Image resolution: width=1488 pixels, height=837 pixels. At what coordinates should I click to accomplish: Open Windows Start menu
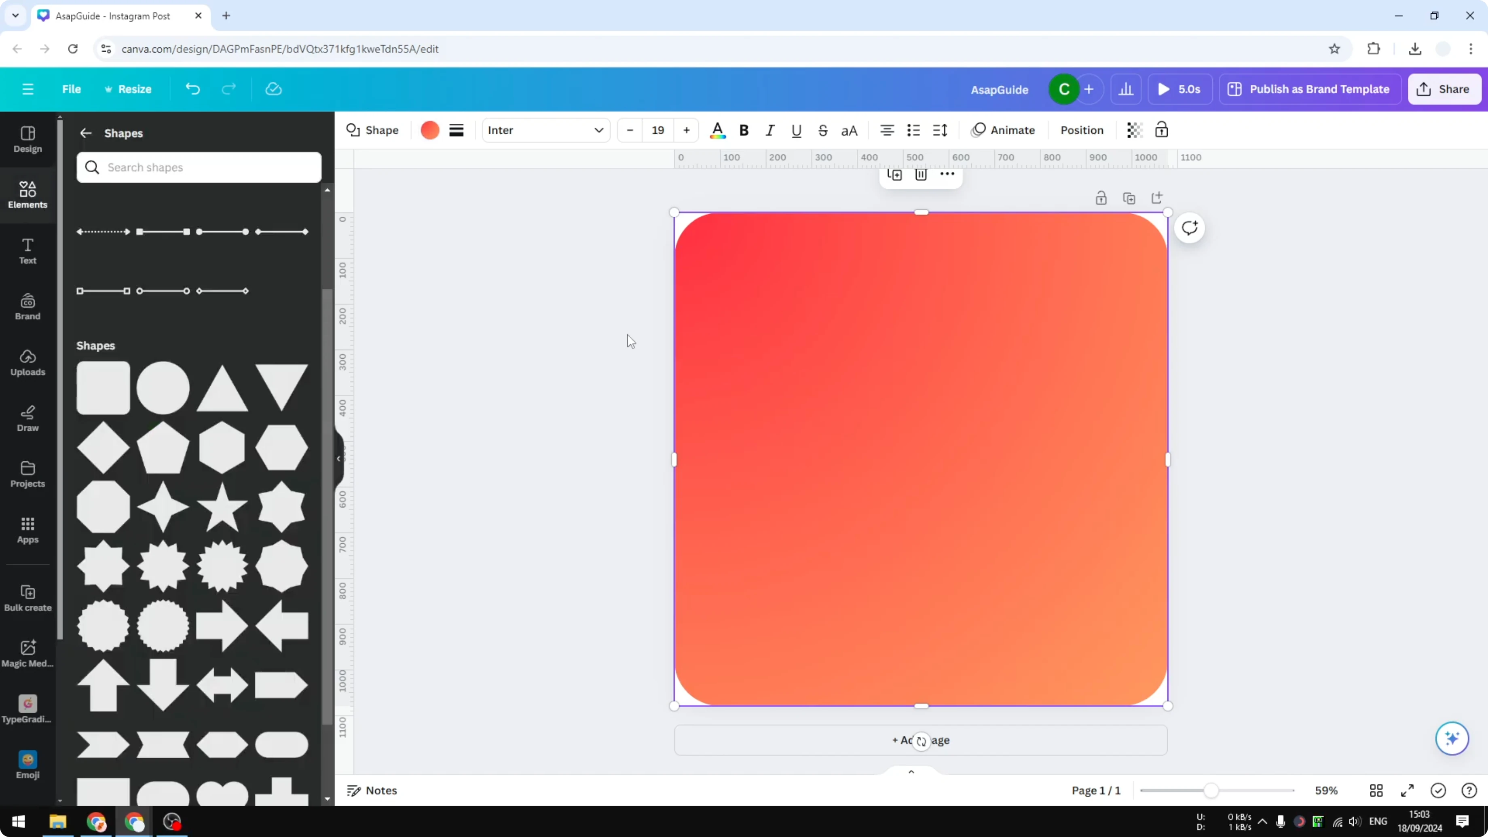click(19, 821)
